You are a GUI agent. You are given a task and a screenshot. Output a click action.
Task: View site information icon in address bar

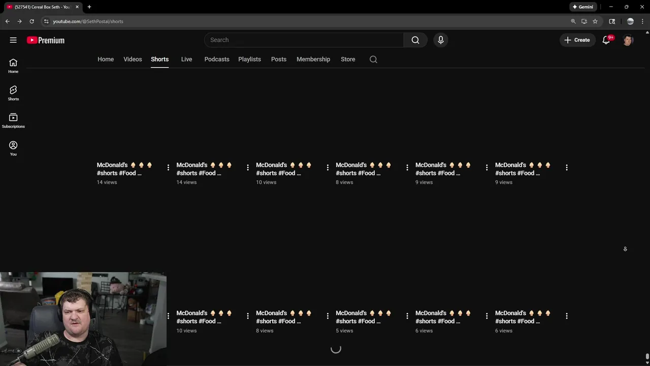46,21
